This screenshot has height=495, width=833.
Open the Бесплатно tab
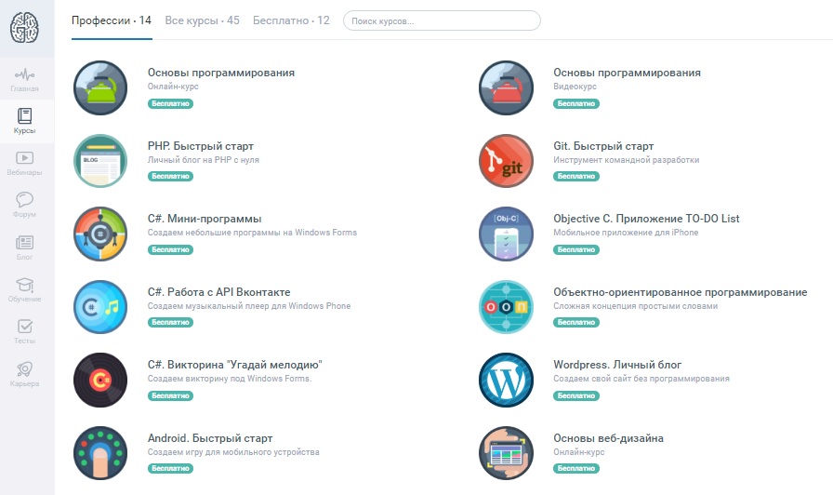point(290,20)
